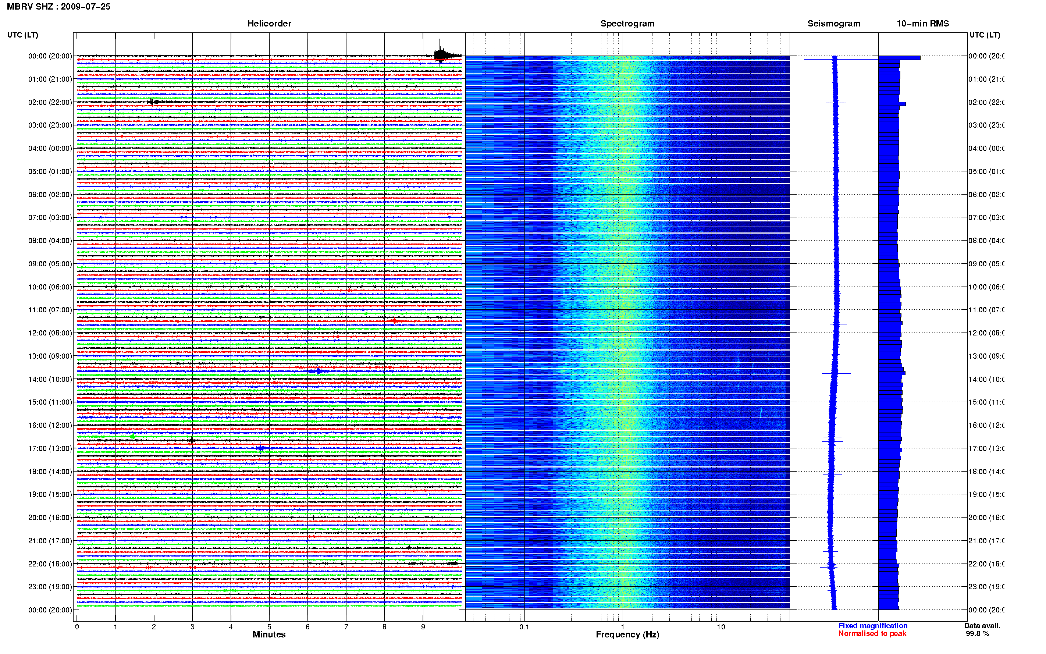Click the blue event burst at 17:00 trace
1046x654 pixels.
pyautogui.click(x=261, y=448)
